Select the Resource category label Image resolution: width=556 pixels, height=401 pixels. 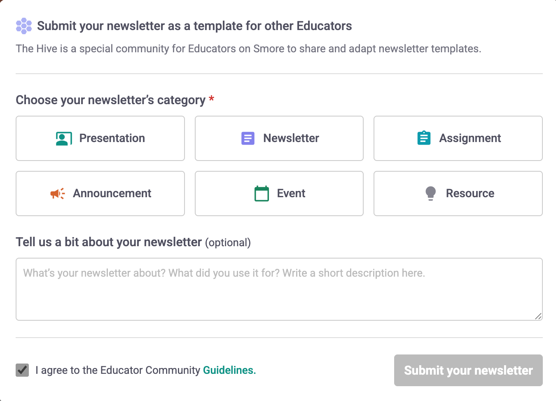470,194
